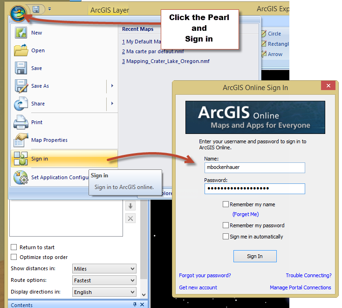This screenshot has width=342, height=308.
Task: Click the Share globe-page icon
Action: tap(21, 104)
